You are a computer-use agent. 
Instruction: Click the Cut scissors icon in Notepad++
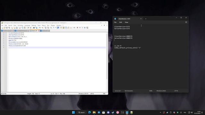pyautogui.click(x=20, y=28)
